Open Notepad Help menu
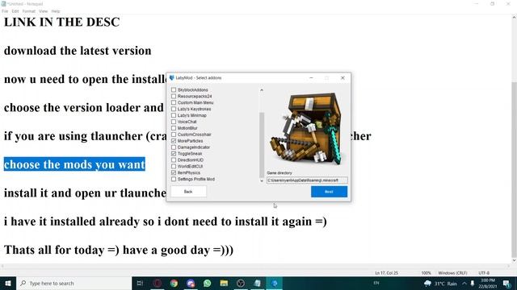 56,11
